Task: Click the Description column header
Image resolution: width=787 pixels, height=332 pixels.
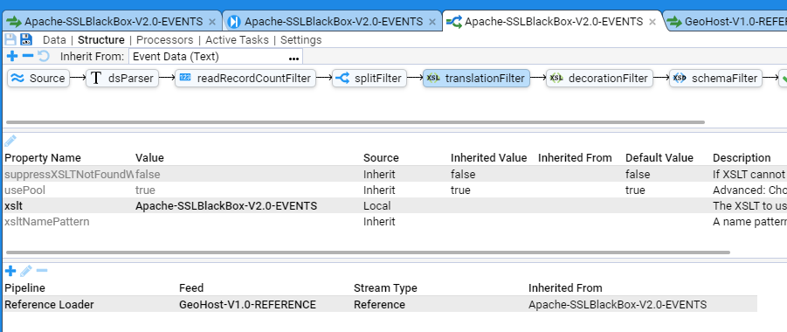Action: tap(742, 158)
